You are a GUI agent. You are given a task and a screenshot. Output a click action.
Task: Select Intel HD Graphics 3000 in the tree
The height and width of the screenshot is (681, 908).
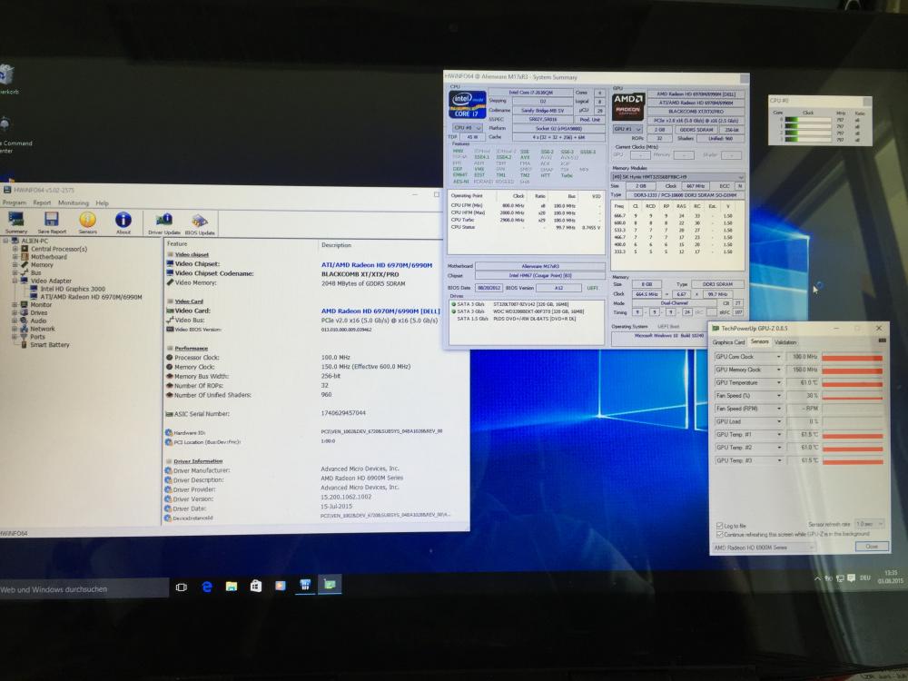click(73, 289)
